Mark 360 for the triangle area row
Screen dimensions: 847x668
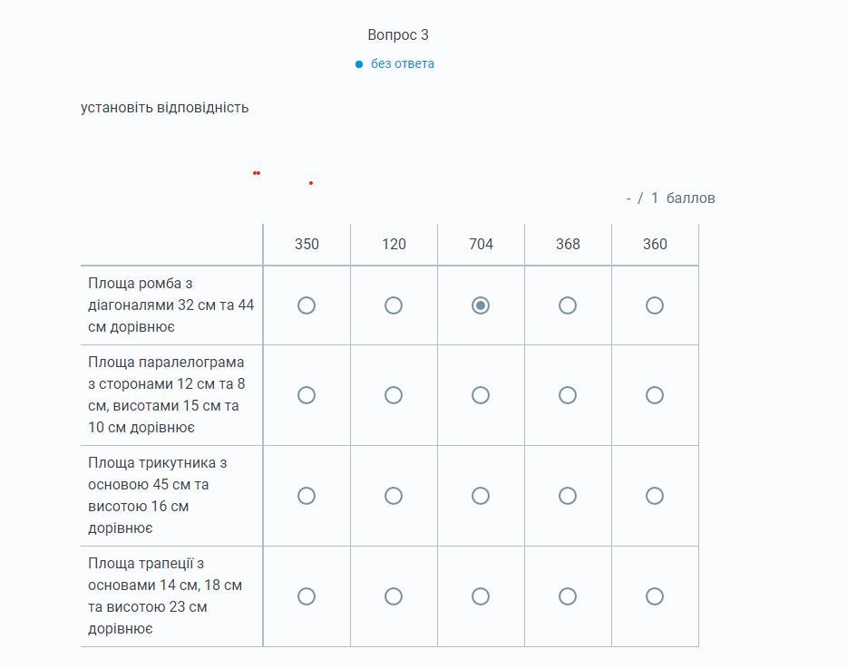(x=655, y=496)
